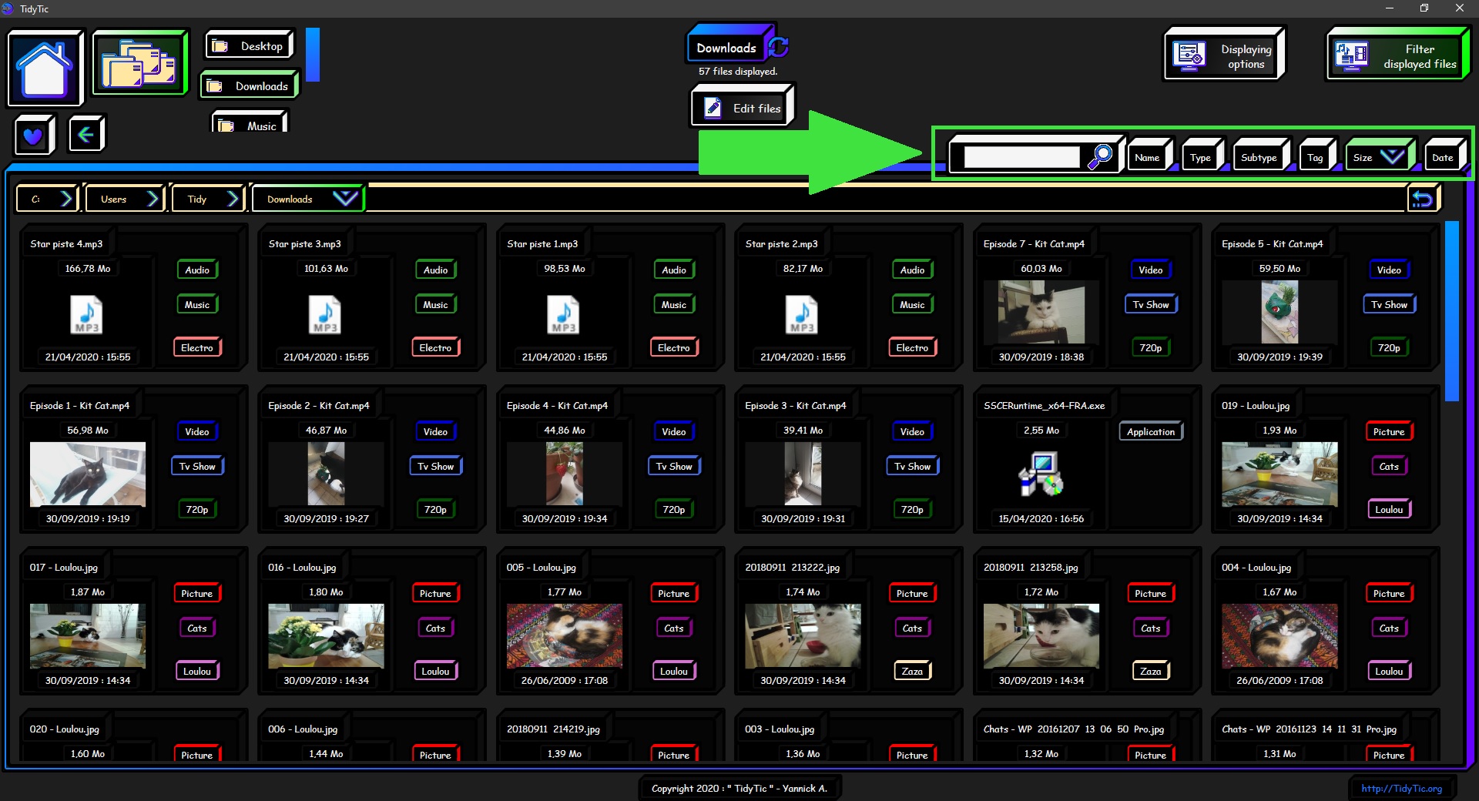The width and height of the screenshot is (1479, 801).
Task: Open the 20180911 213222.jpg thumbnail
Action: (x=803, y=635)
